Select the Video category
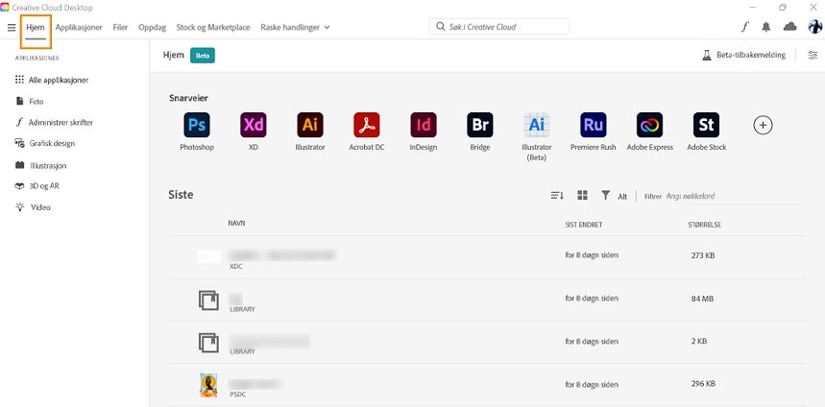 pos(33,207)
